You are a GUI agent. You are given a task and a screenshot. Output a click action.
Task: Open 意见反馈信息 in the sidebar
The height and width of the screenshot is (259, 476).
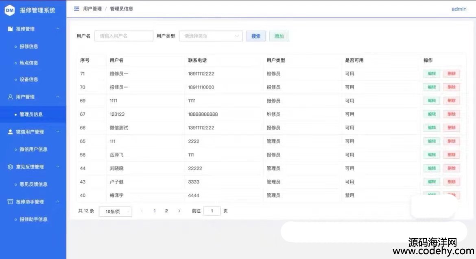[33, 184]
